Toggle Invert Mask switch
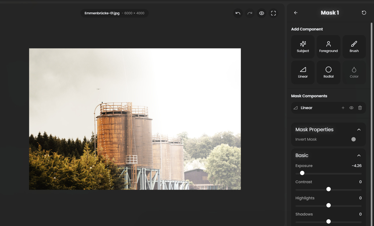This screenshot has width=374, height=226. tap(354, 139)
